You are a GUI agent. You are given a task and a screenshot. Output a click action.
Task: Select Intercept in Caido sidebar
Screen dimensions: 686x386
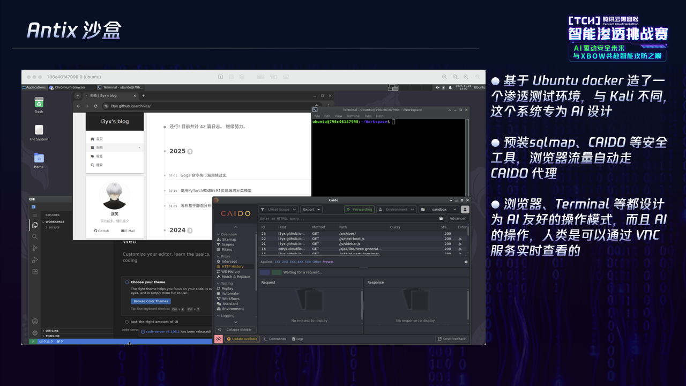click(229, 262)
